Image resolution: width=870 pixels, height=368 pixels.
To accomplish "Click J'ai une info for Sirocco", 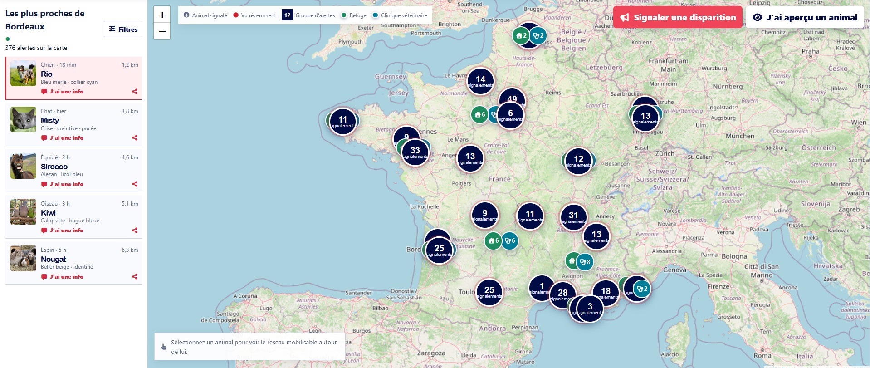I will point(62,184).
